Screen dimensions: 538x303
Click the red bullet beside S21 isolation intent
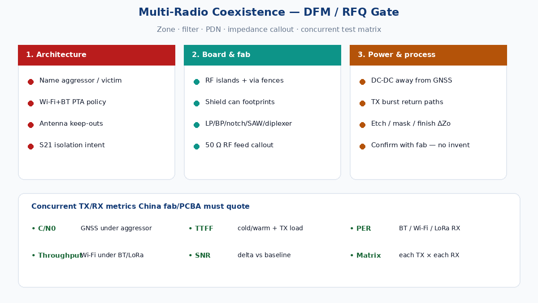coord(30,146)
